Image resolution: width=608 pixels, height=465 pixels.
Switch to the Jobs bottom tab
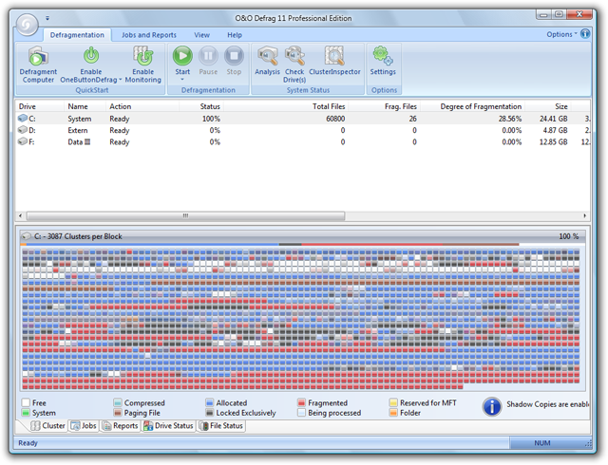tap(84, 425)
